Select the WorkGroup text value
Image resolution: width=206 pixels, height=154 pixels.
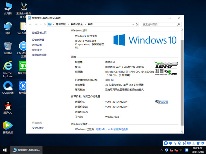112,117
